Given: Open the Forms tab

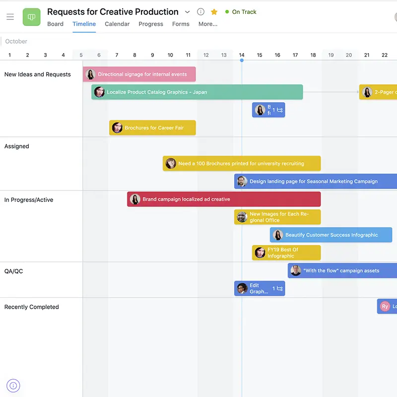Looking at the screenshot, I should [x=181, y=24].
